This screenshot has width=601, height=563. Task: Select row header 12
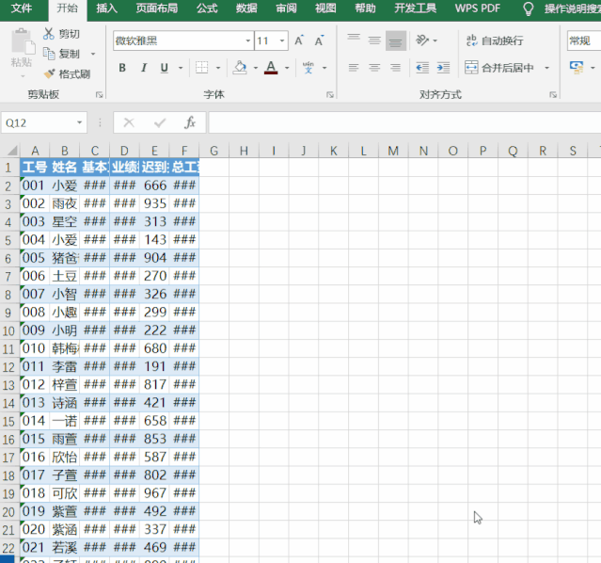click(9, 367)
